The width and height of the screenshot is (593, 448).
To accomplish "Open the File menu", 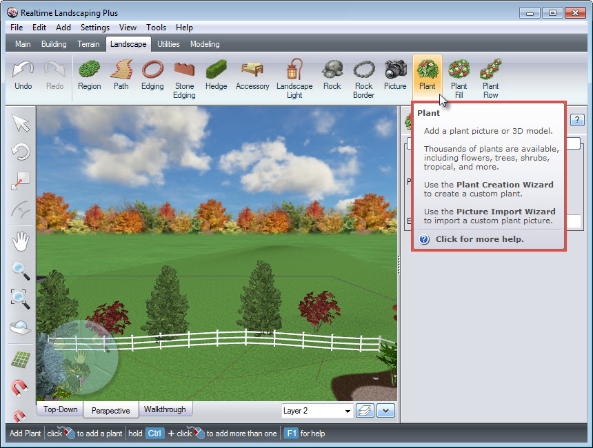I will point(17,28).
